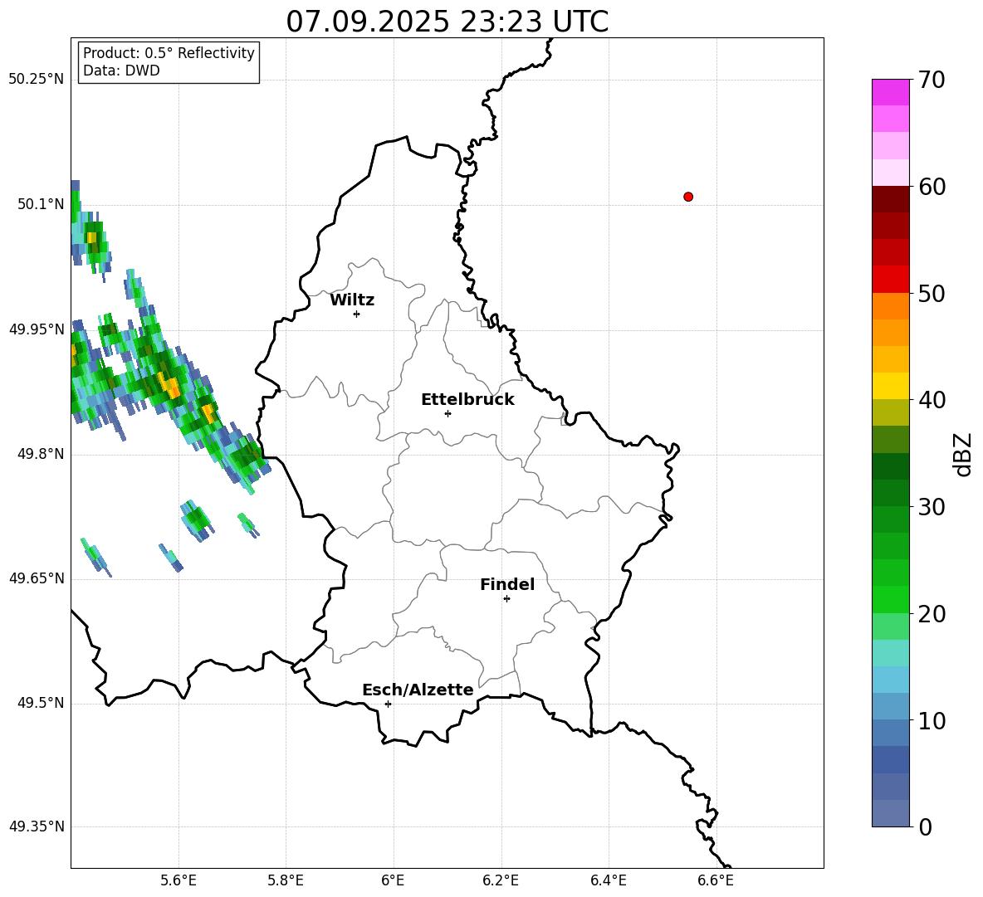Click 'Product: 0.5° Reflectivity' text
The width and height of the screenshot is (983, 897).
coord(169,53)
